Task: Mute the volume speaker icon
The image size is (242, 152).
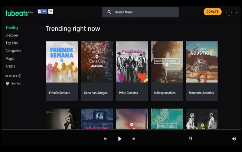Action: pos(234,139)
